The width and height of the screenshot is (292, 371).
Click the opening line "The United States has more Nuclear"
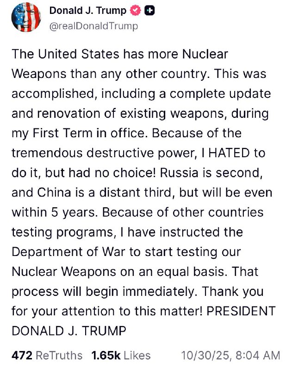(120, 54)
